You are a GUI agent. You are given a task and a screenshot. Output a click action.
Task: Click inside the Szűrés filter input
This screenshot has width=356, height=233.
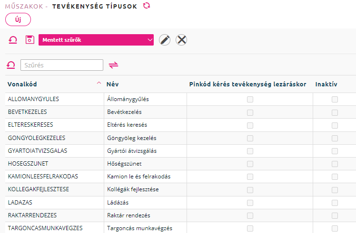pos(62,65)
